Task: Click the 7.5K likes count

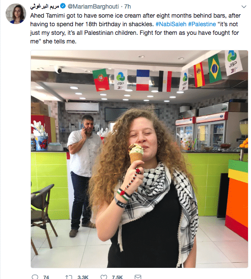Action: point(117,277)
